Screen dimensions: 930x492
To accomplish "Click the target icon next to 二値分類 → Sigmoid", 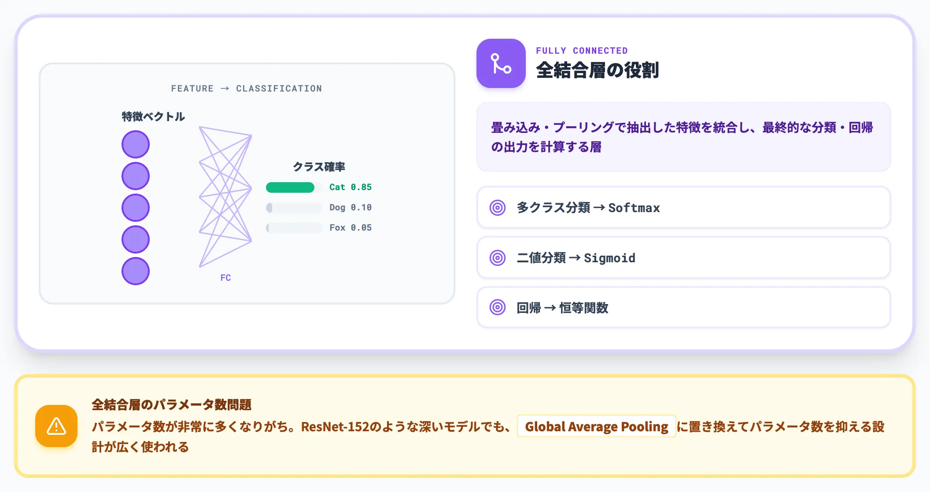I will click(498, 258).
